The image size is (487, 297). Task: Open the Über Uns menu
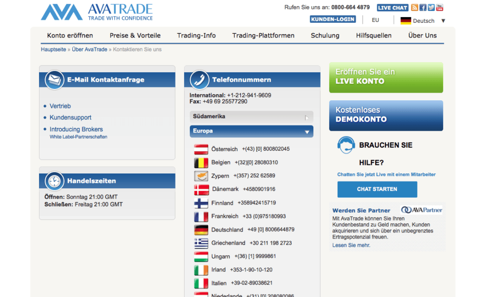click(422, 35)
